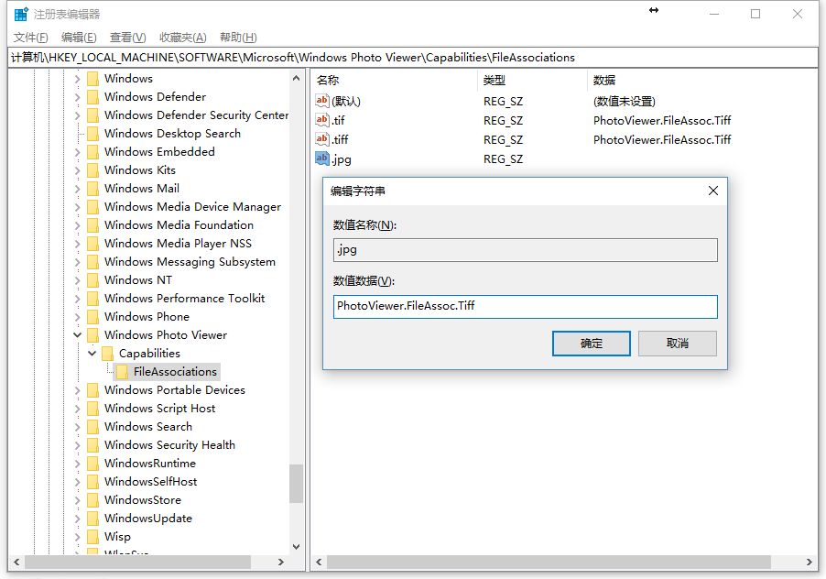Screen dimensions: 826x579
Task: Click the Windows Mail folder icon
Action: click(x=92, y=189)
